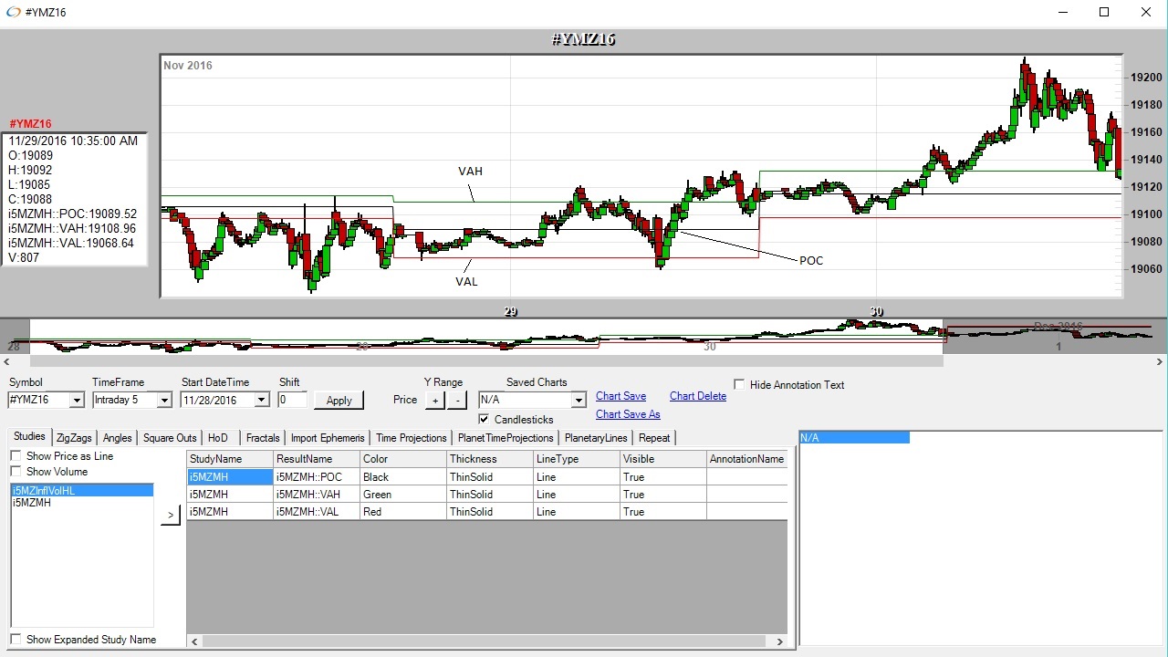This screenshot has width=1168, height=657.
Task: Click the studies grid right scroll arrow
Action: pos(780,641)
